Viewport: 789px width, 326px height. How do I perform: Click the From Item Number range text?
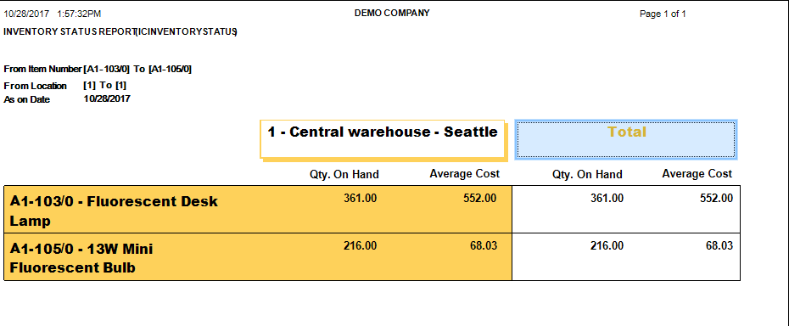(98, 69)
